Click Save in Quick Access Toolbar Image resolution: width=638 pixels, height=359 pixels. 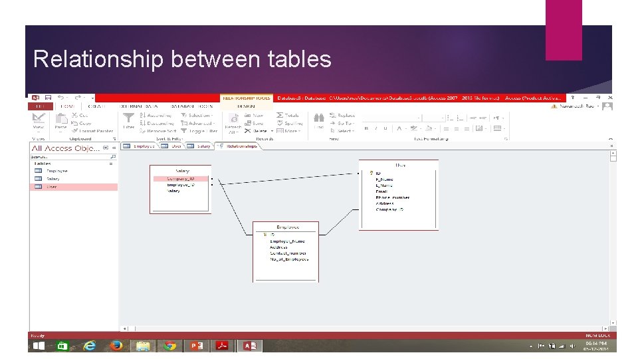(x=48, y=98)
